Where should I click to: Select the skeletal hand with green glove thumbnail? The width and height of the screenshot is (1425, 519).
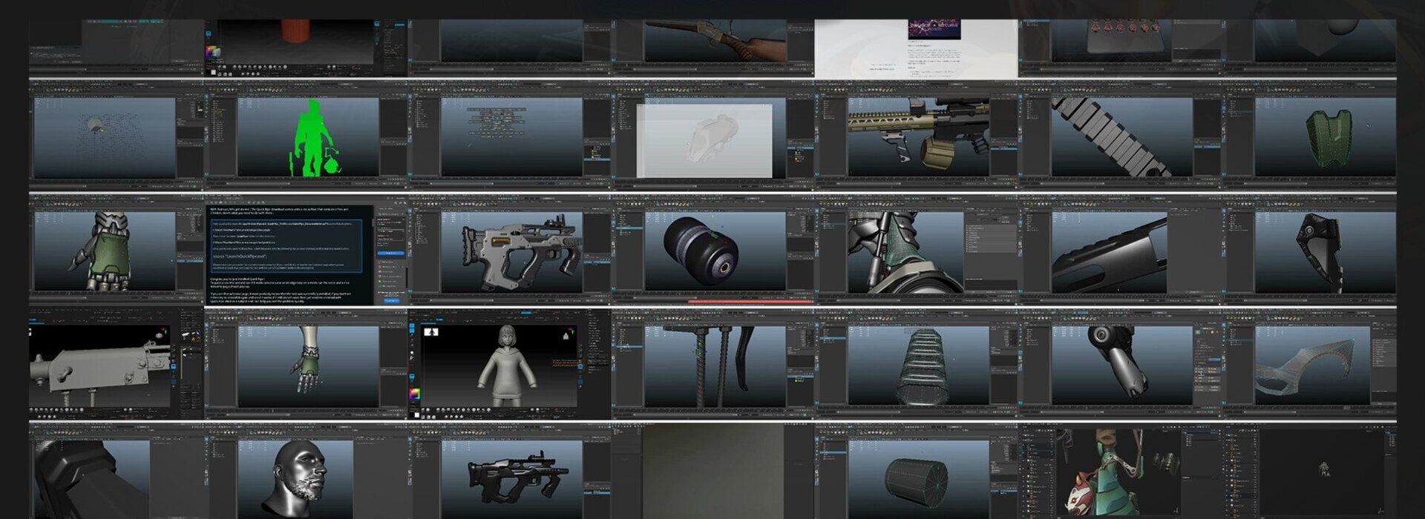pyautogui.click(x=307, y=366)
